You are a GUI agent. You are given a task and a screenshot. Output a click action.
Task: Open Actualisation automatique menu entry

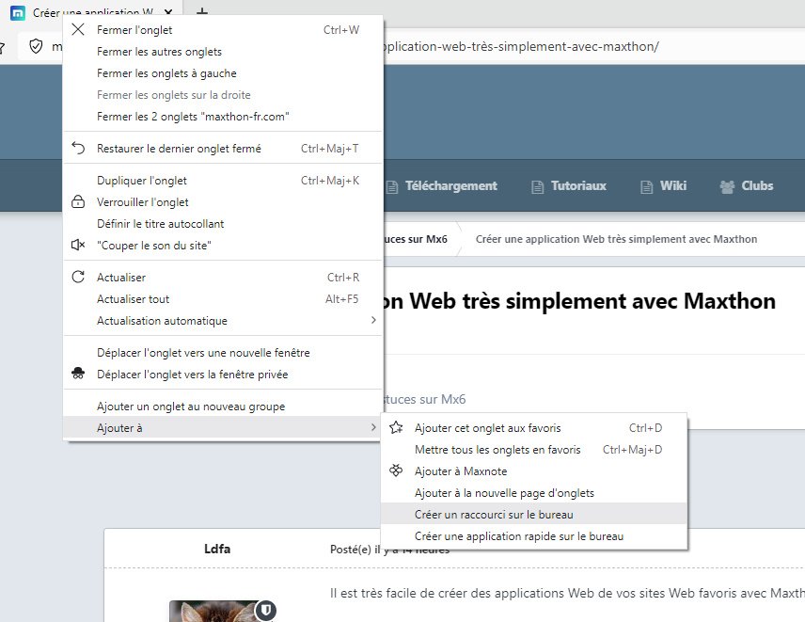pyautogui.click(x=223, y=321)
